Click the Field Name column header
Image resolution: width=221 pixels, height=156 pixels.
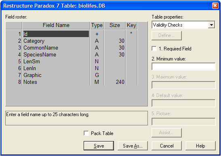[56, 25]
